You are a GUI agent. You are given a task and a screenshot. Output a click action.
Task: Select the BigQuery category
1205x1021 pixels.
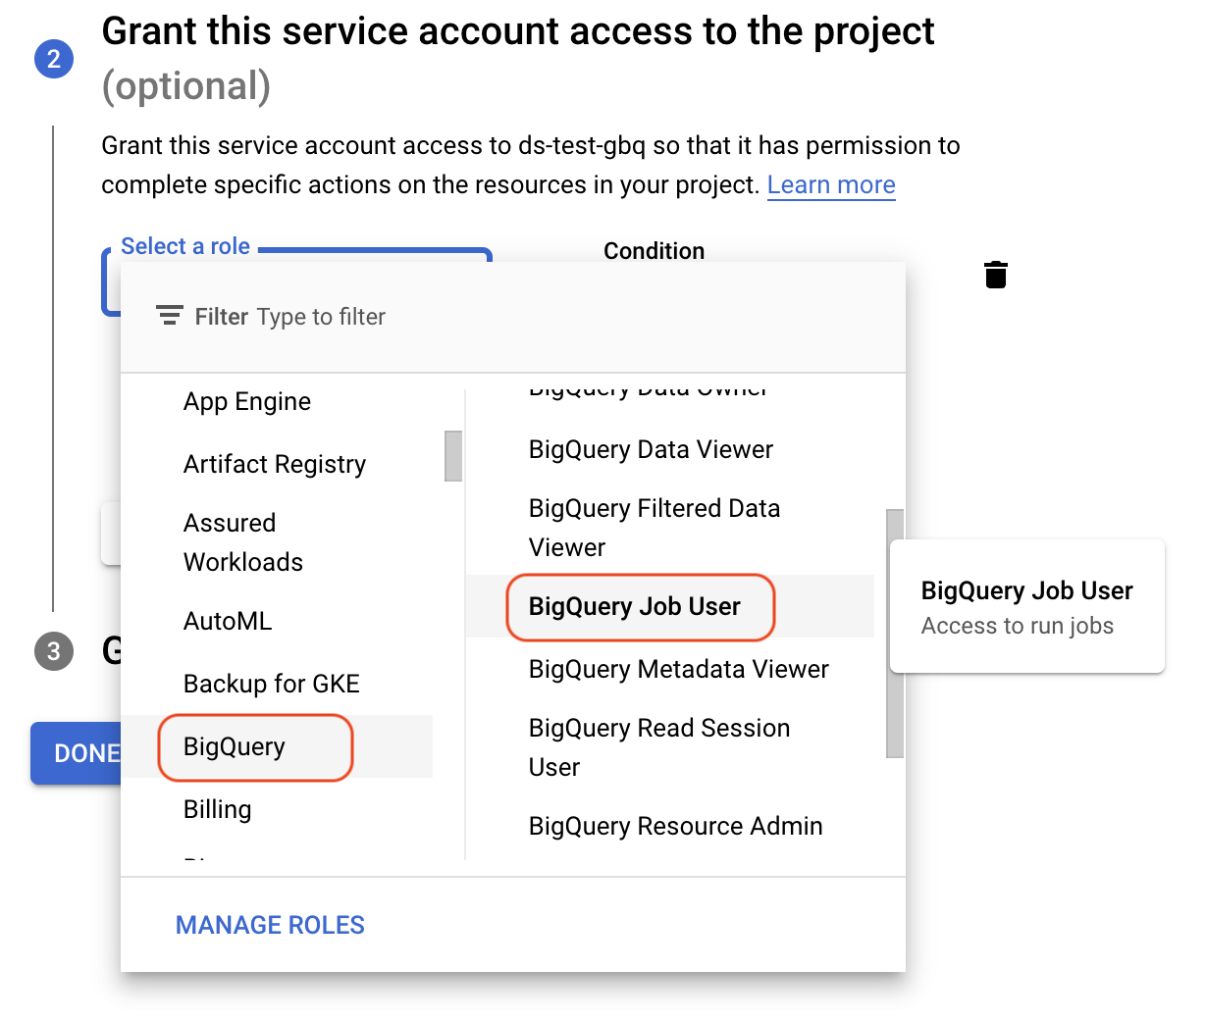click(x=277, y=746)
